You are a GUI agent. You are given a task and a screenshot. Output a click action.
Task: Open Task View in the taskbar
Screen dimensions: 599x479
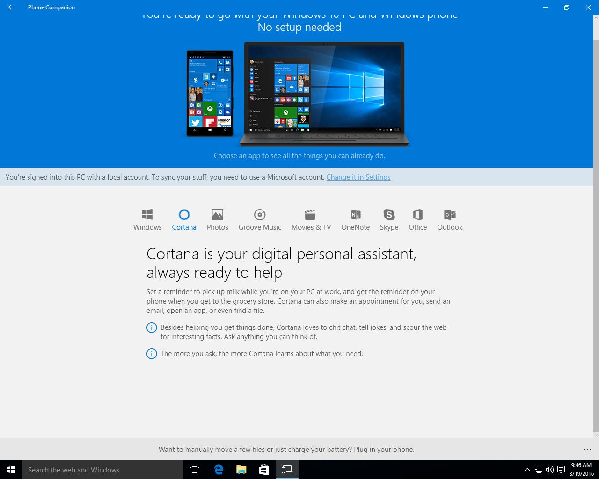click(x=195, y=470)
